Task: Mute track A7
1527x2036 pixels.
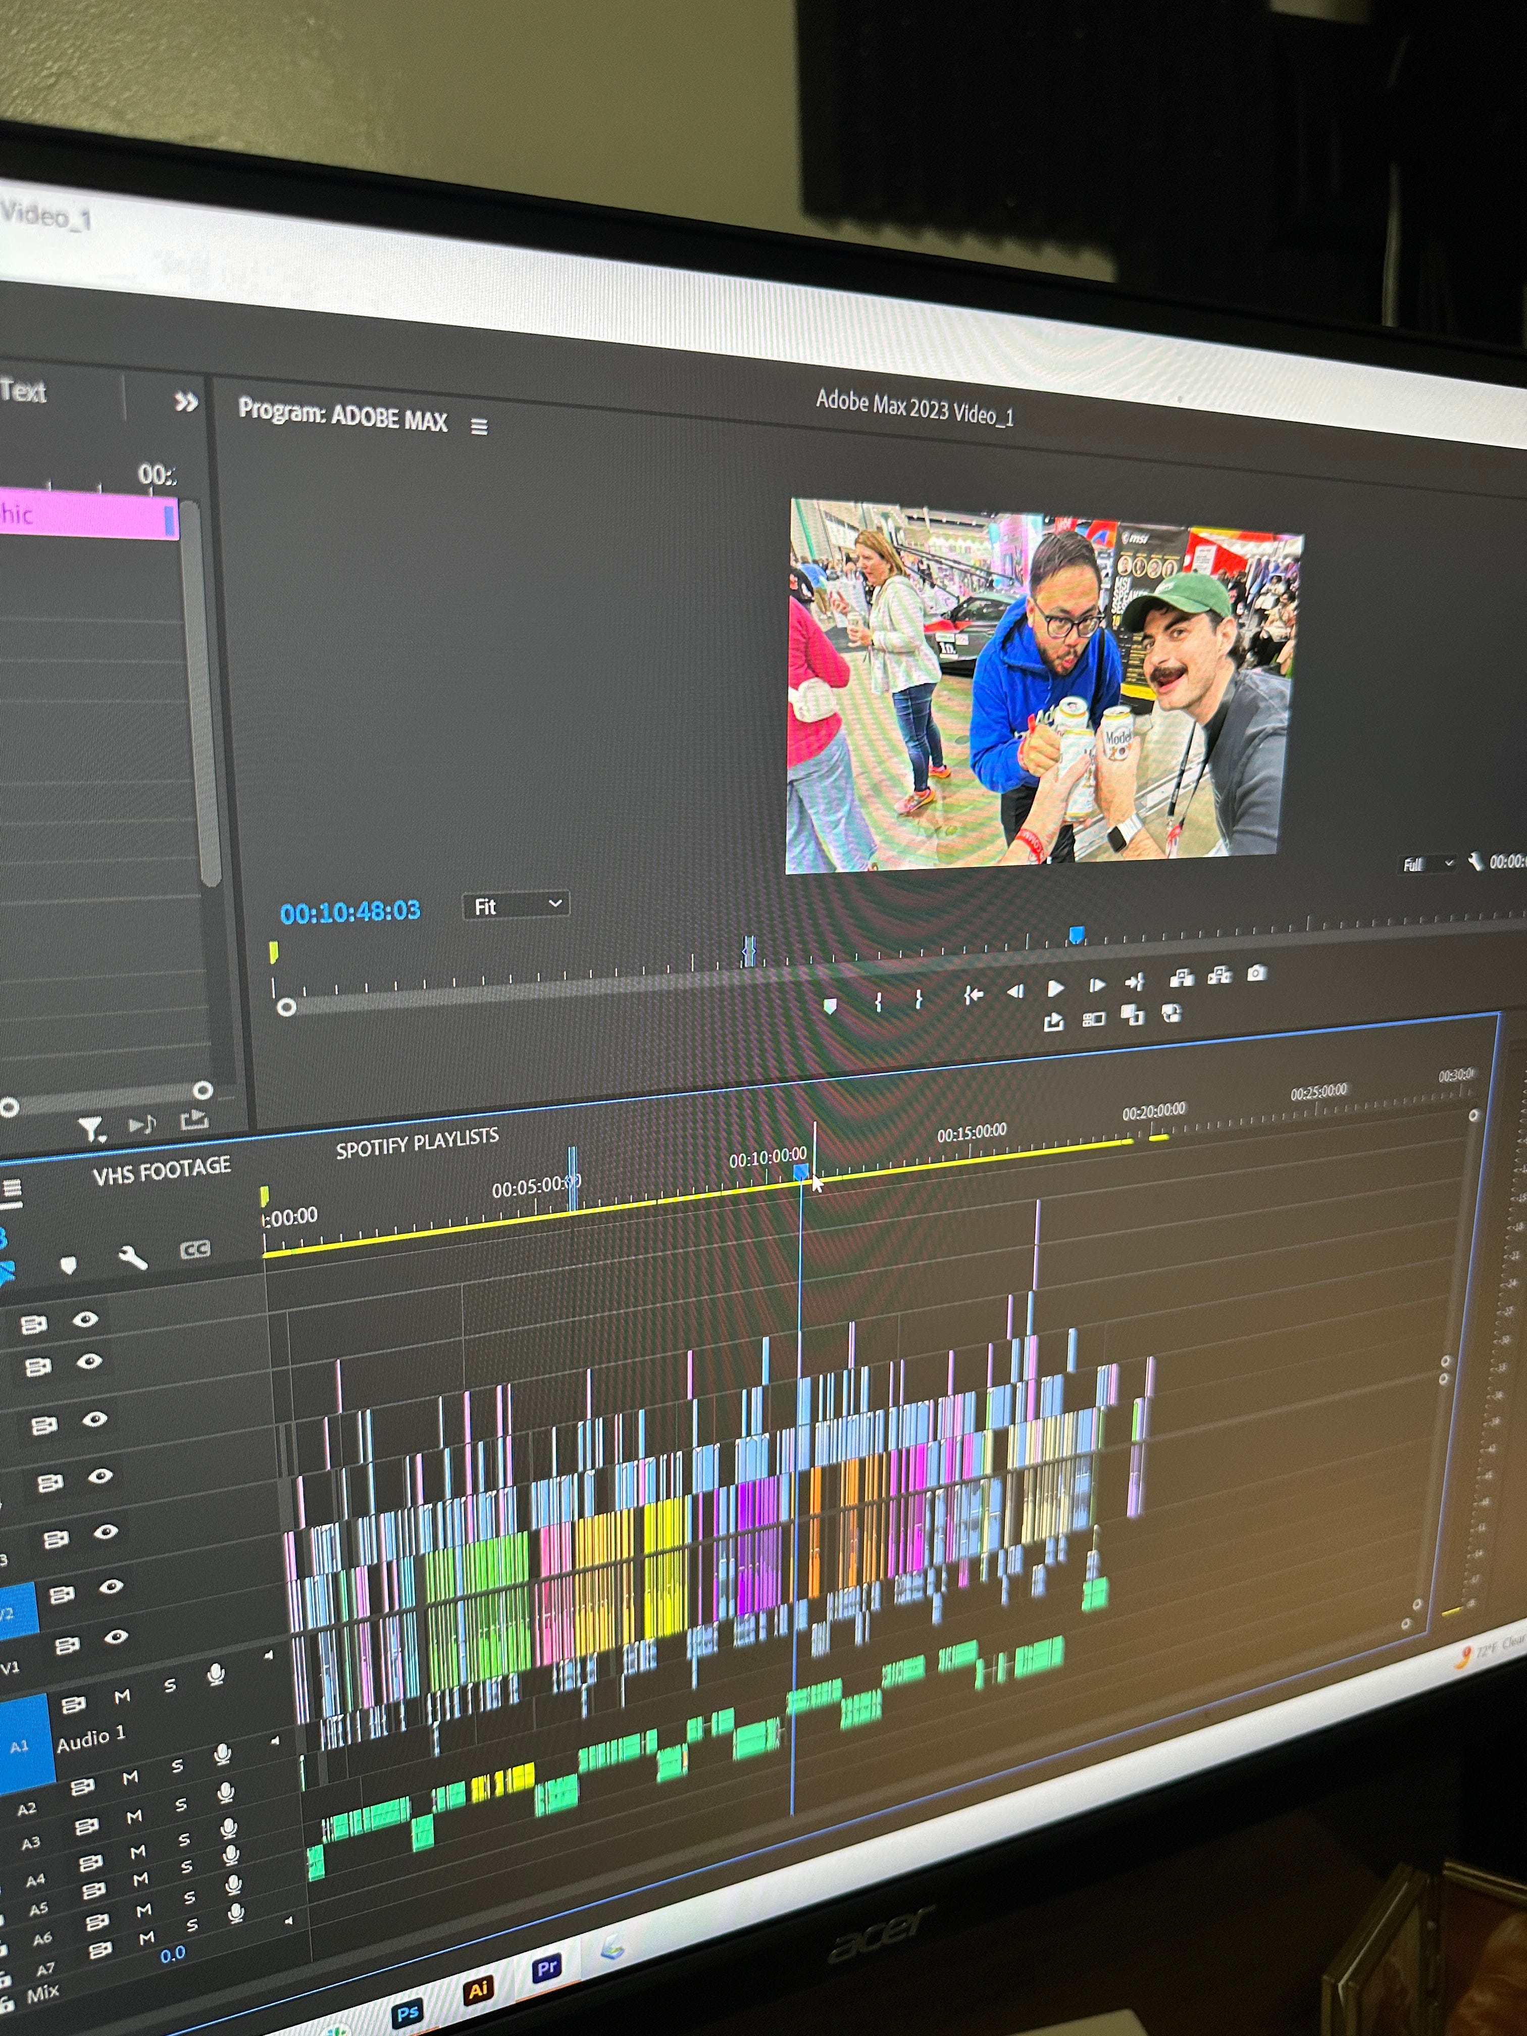Action: [146, 1938]
